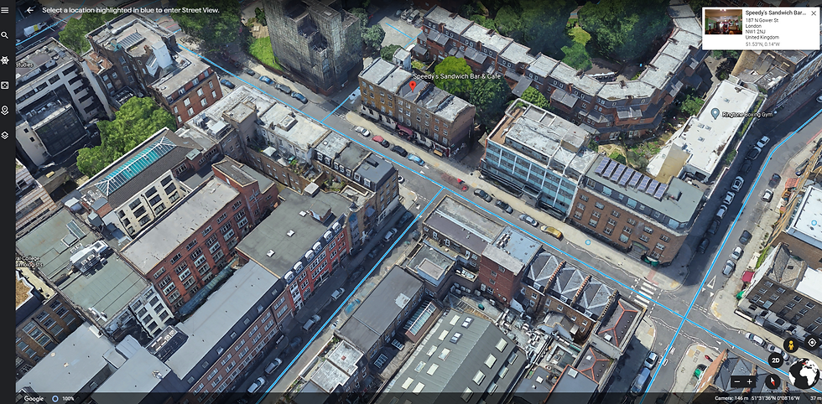Open the hamburger main menu
Screen dimensions: 822x404
[x=5, y=10]
